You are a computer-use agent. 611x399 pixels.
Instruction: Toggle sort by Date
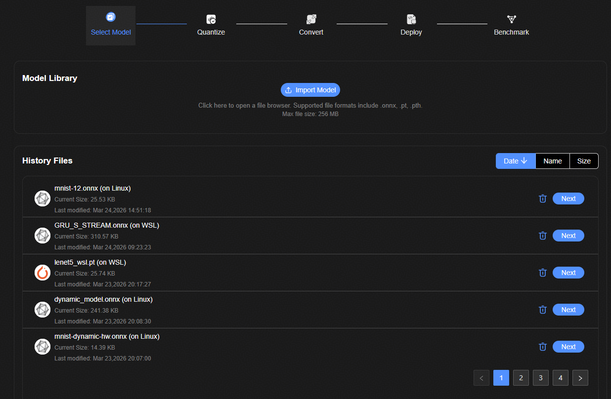pyautogui.click(x=516, y=161)
